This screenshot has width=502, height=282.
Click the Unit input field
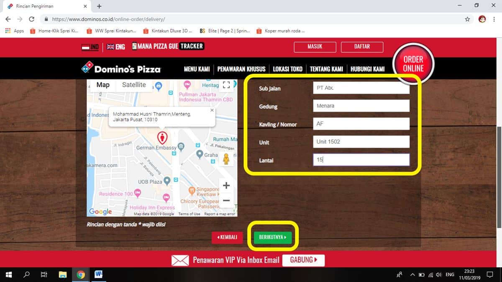361,142
